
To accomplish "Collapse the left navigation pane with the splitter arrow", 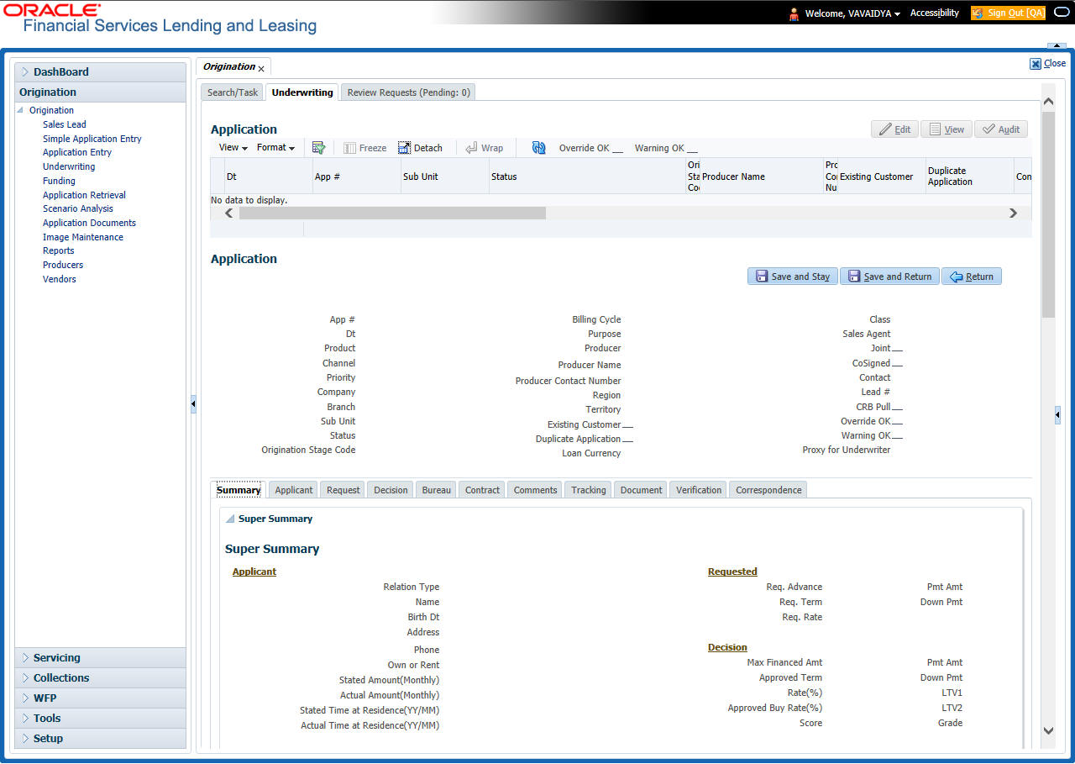I will point(192,404).
